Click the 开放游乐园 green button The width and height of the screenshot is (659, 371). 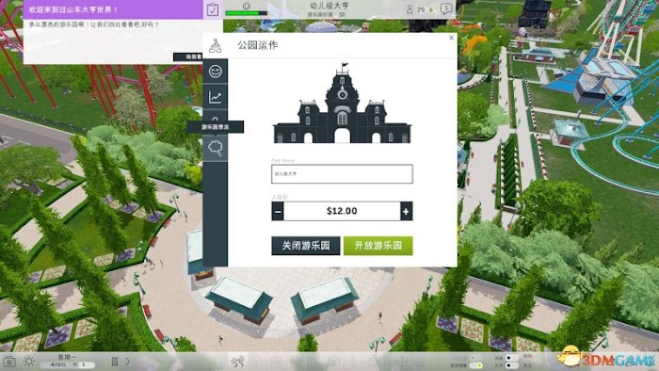378,246
